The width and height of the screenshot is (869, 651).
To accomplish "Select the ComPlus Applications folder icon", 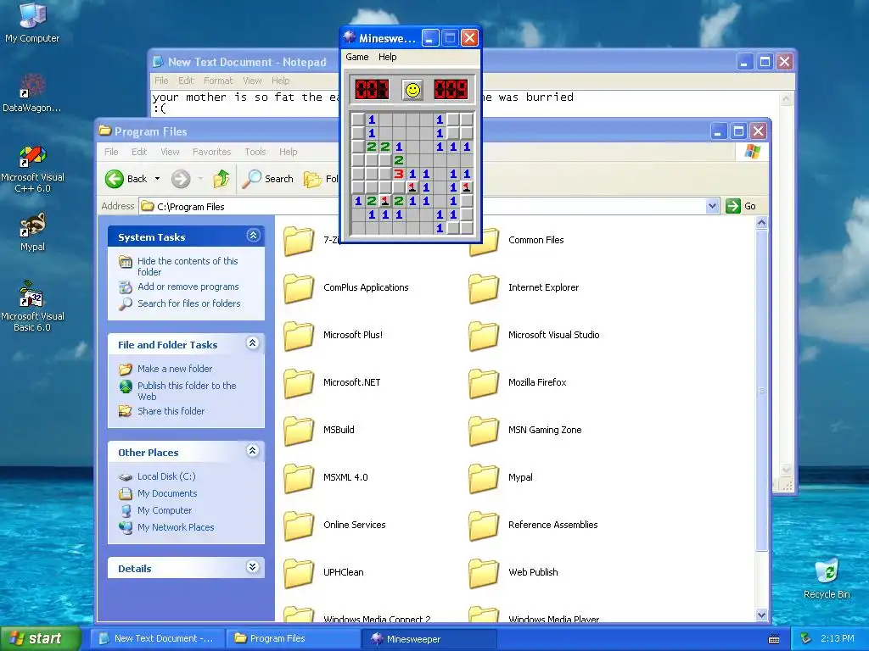I will pyautogui.click(x=299, y=289).
